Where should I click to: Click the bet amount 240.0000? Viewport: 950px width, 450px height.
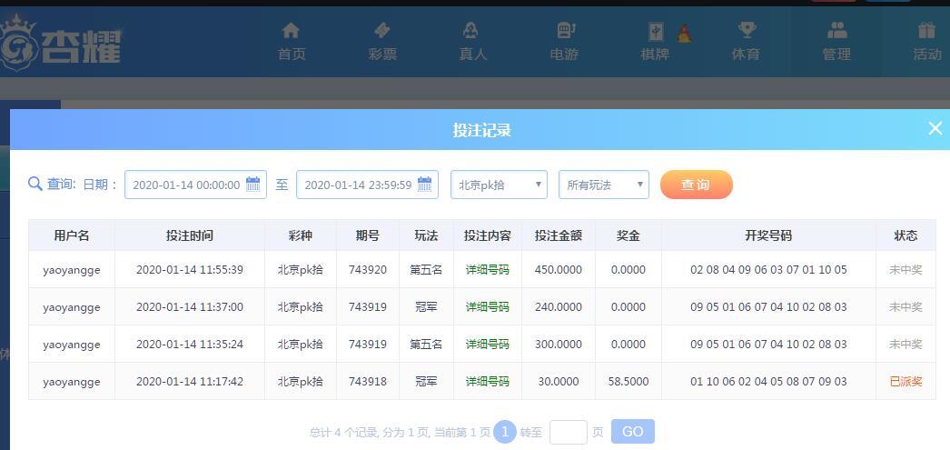(x=558, y=307)
